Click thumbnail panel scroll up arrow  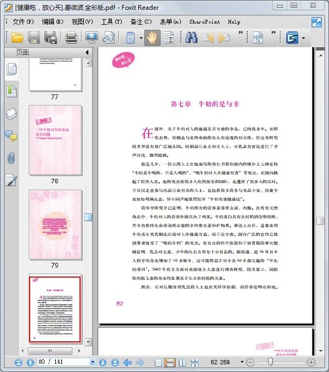point(88,63)
